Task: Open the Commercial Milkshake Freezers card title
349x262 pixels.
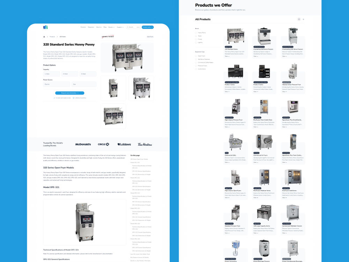Action: coord(292,226)
